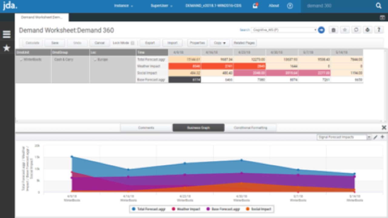This screenshot has height=218, width=388.
Task: Select Social Impact cell under 4/23/18
Action: [x=249, y=73]
